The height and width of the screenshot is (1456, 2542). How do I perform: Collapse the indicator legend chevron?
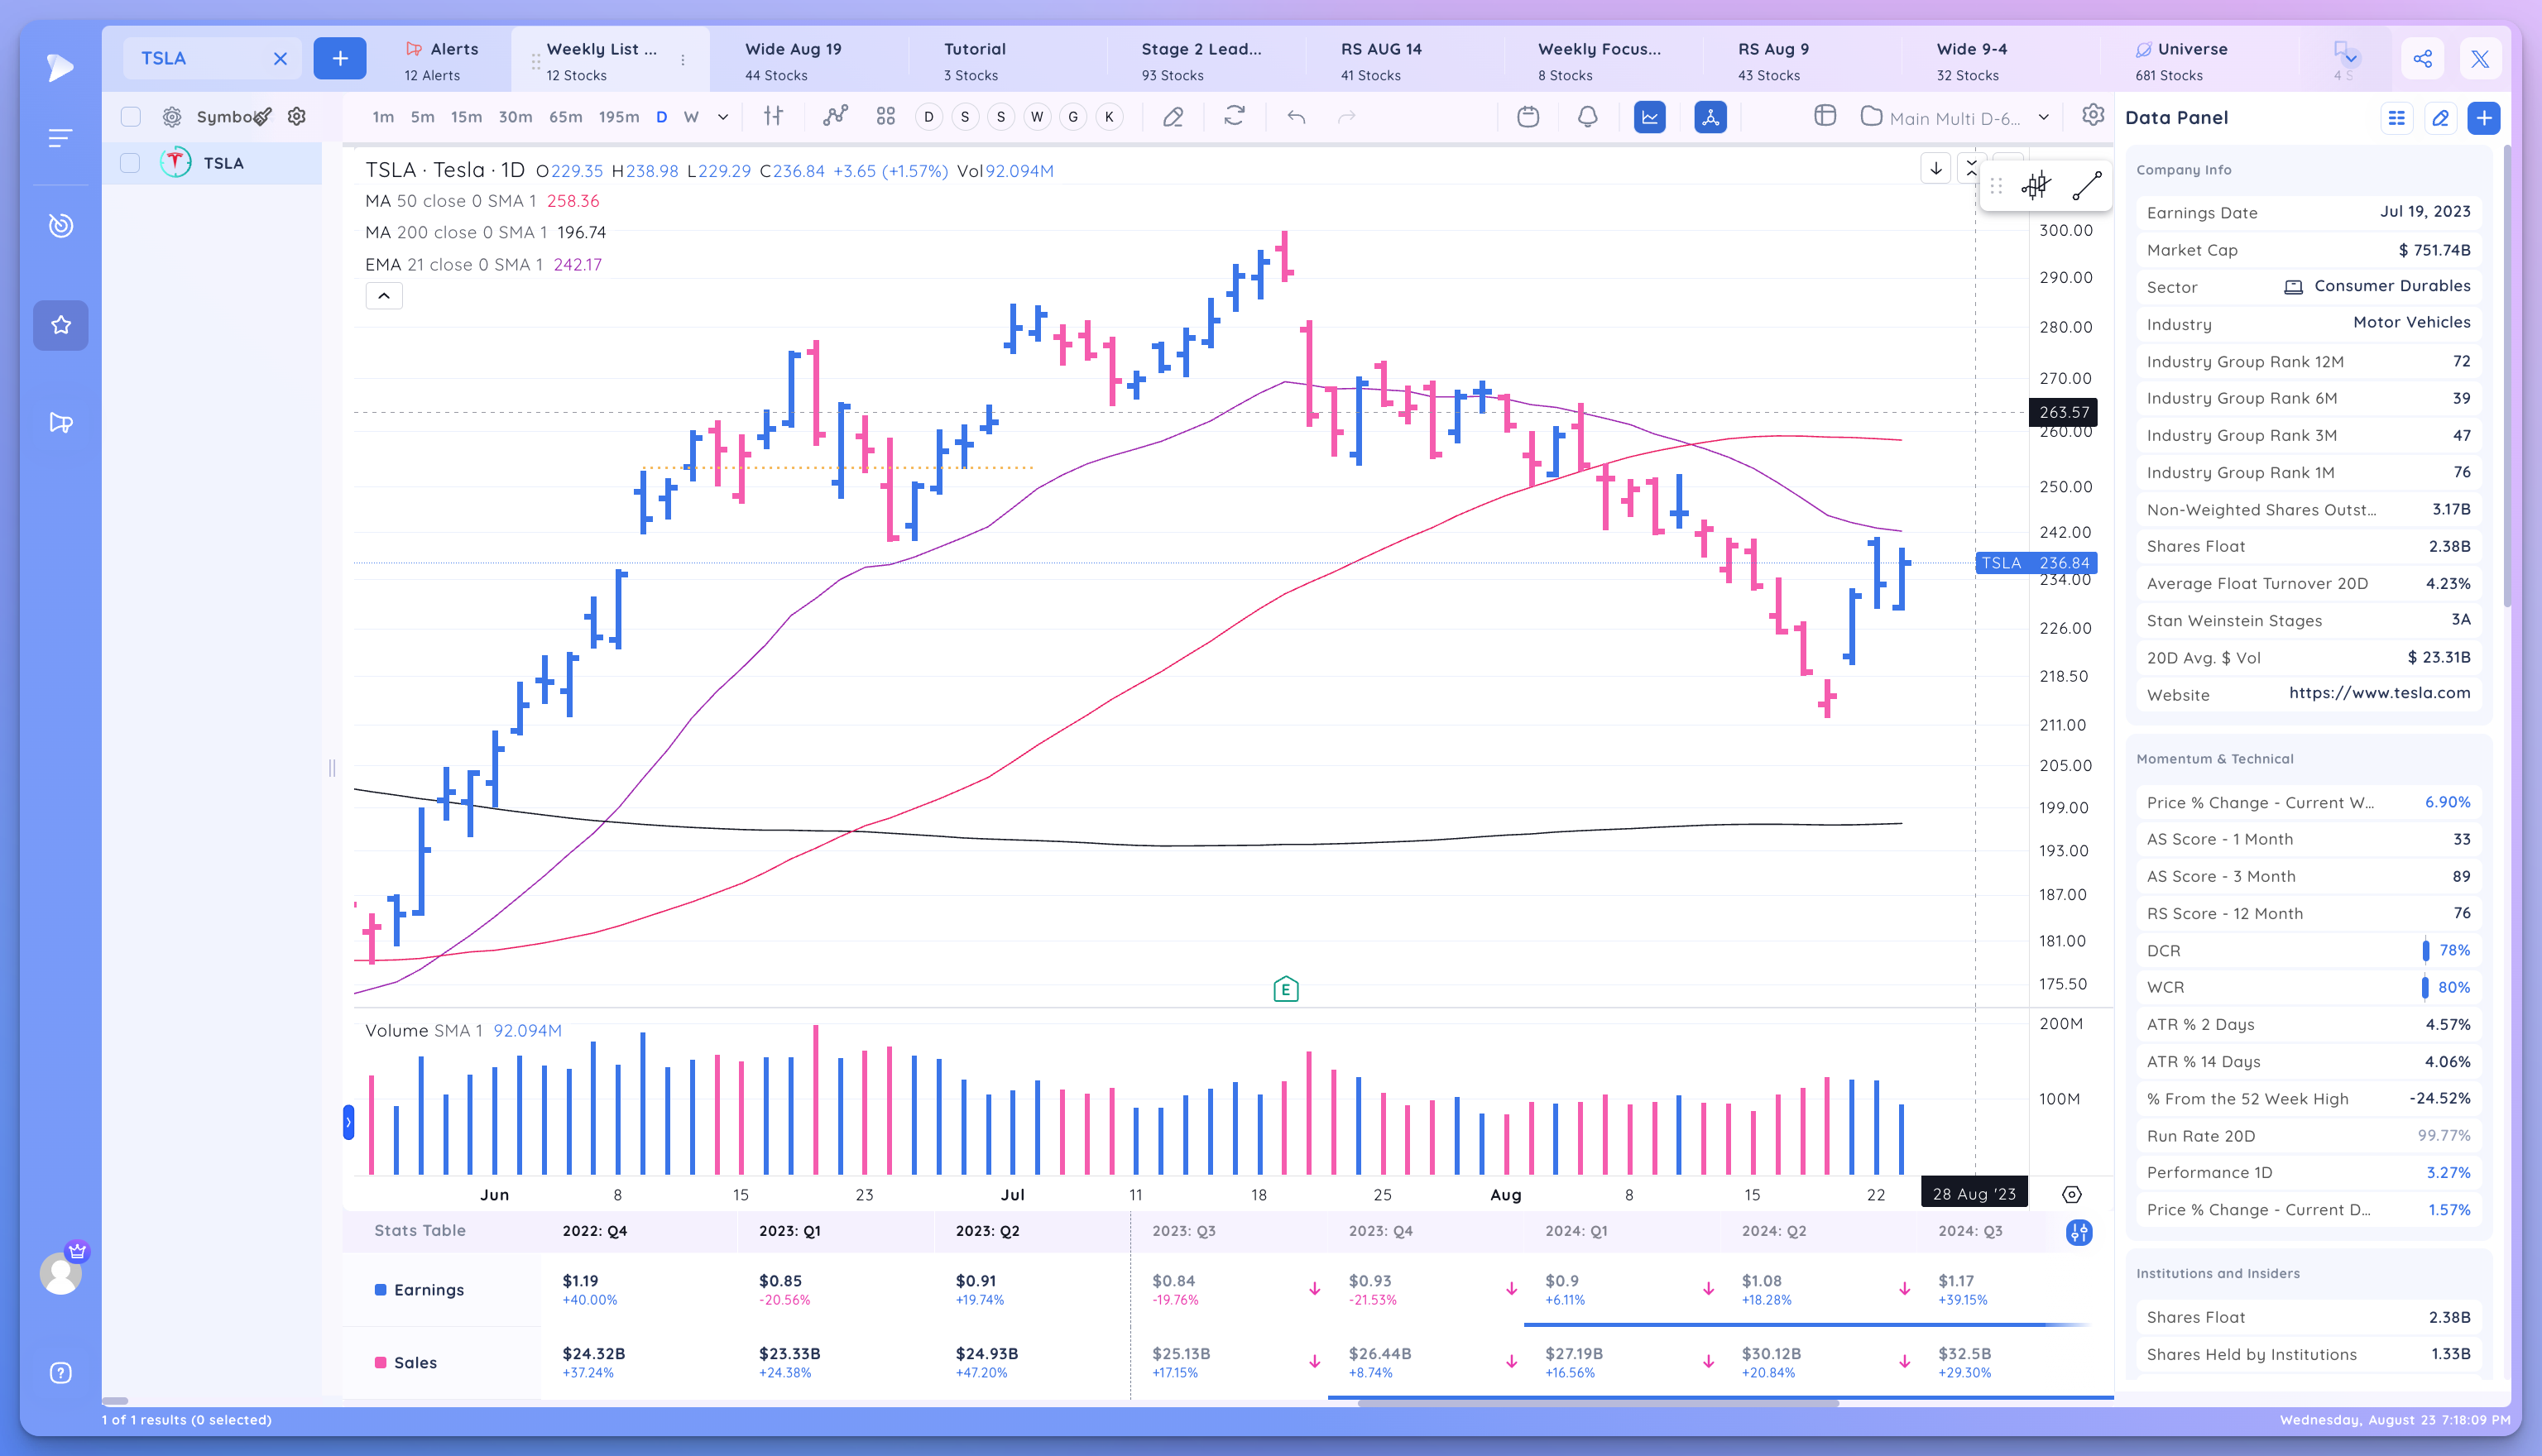[x=384, y=296]
